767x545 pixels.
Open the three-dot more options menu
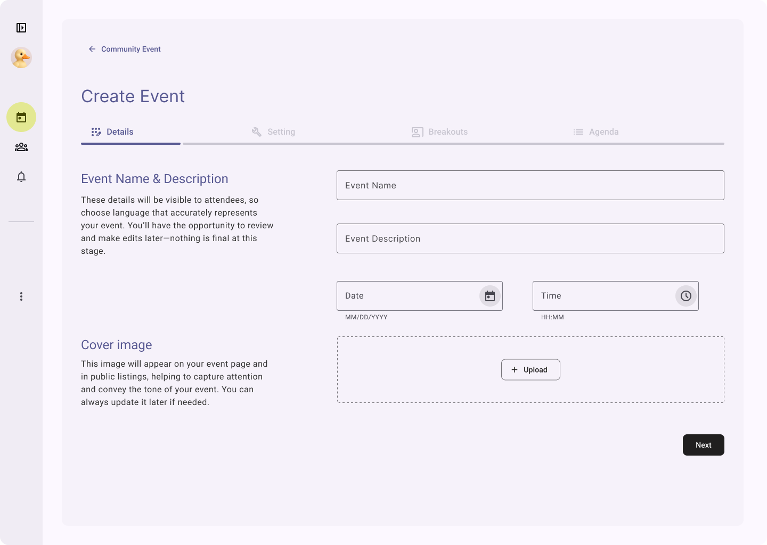point(21,296)
